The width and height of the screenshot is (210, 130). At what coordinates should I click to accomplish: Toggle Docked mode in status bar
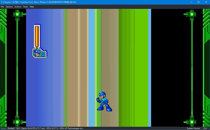click(x=11, y=128)
